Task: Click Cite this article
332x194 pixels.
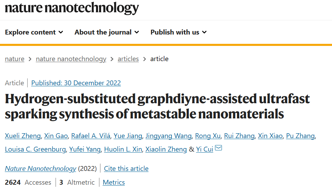Action: pos(126,169)
